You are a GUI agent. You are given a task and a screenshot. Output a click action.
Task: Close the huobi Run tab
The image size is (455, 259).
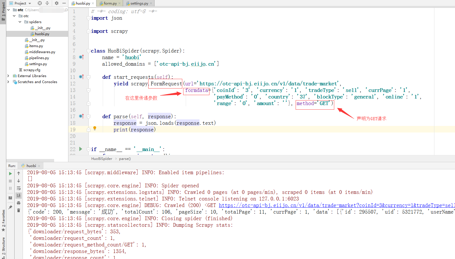pyautogui.click(x=39, y=166)
